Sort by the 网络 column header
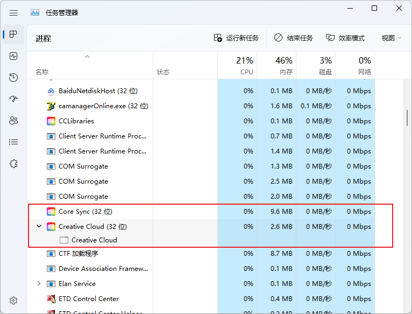The width and height of the screenshot is (412, 314). pos(355,65)
